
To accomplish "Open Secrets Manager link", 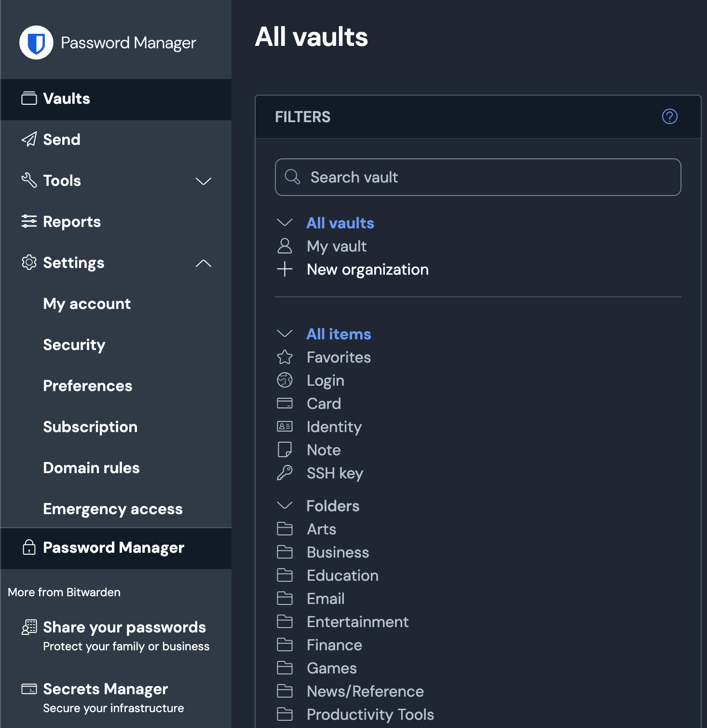I will (x=105, y=689).
